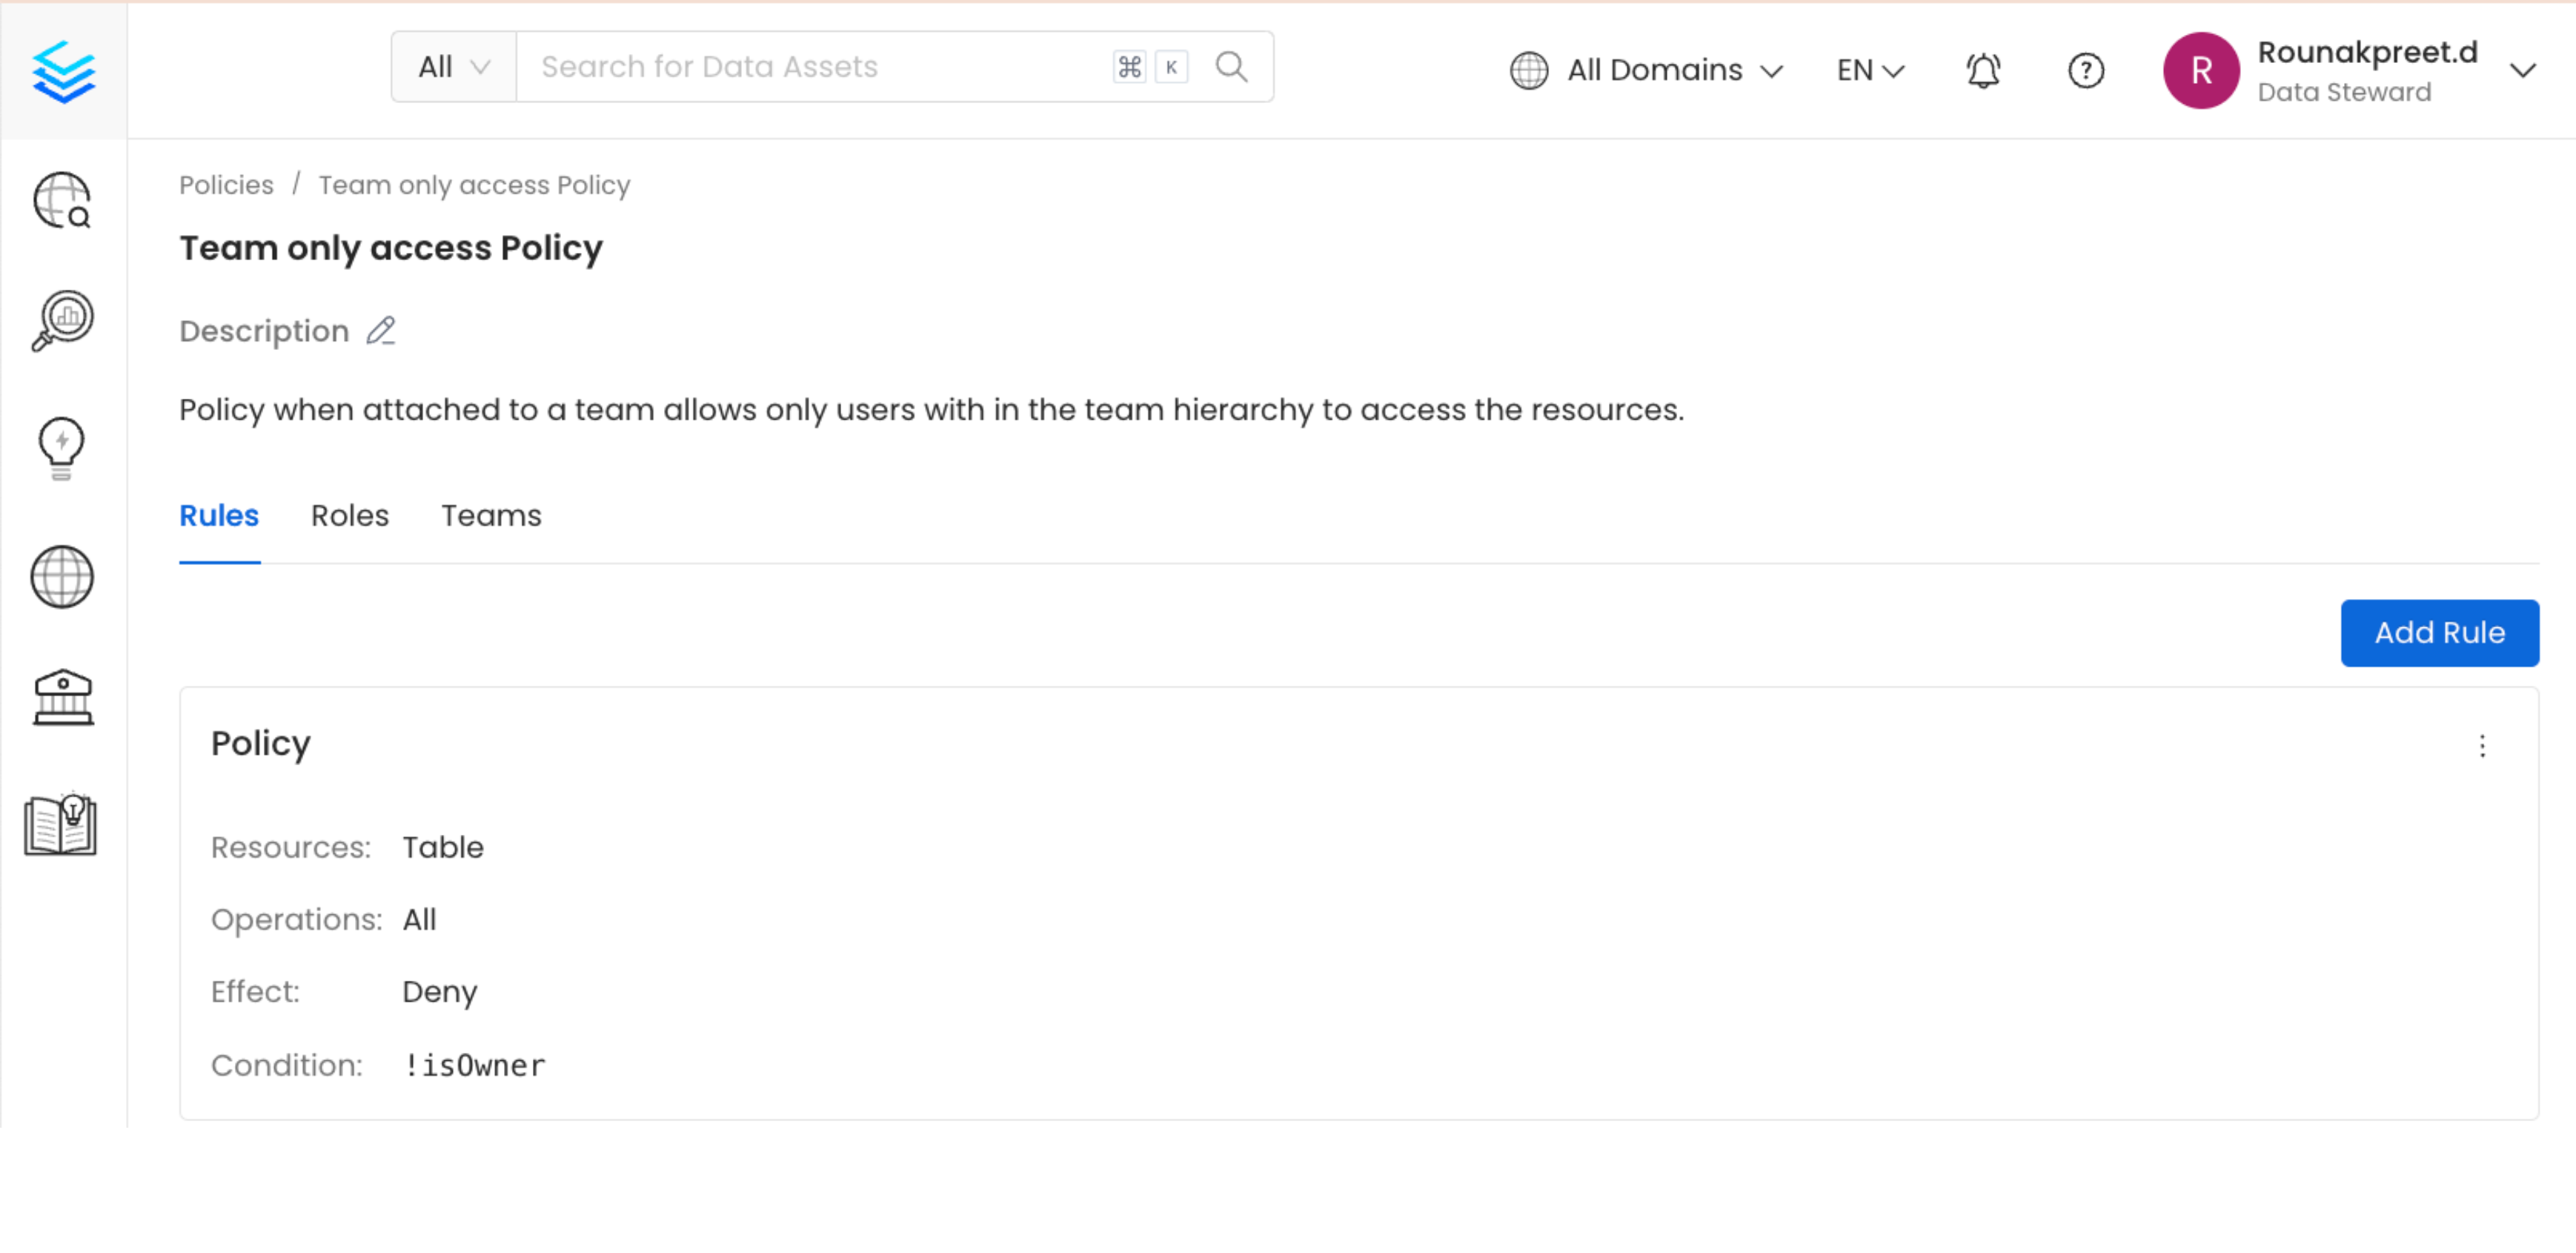Open the EN language dropdown

(x=1869, y=70)
